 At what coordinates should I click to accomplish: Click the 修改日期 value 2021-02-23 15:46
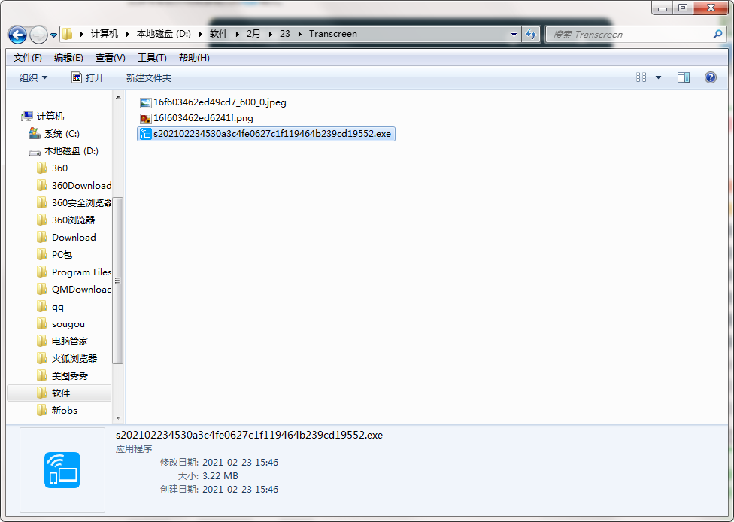coord(240,463)
